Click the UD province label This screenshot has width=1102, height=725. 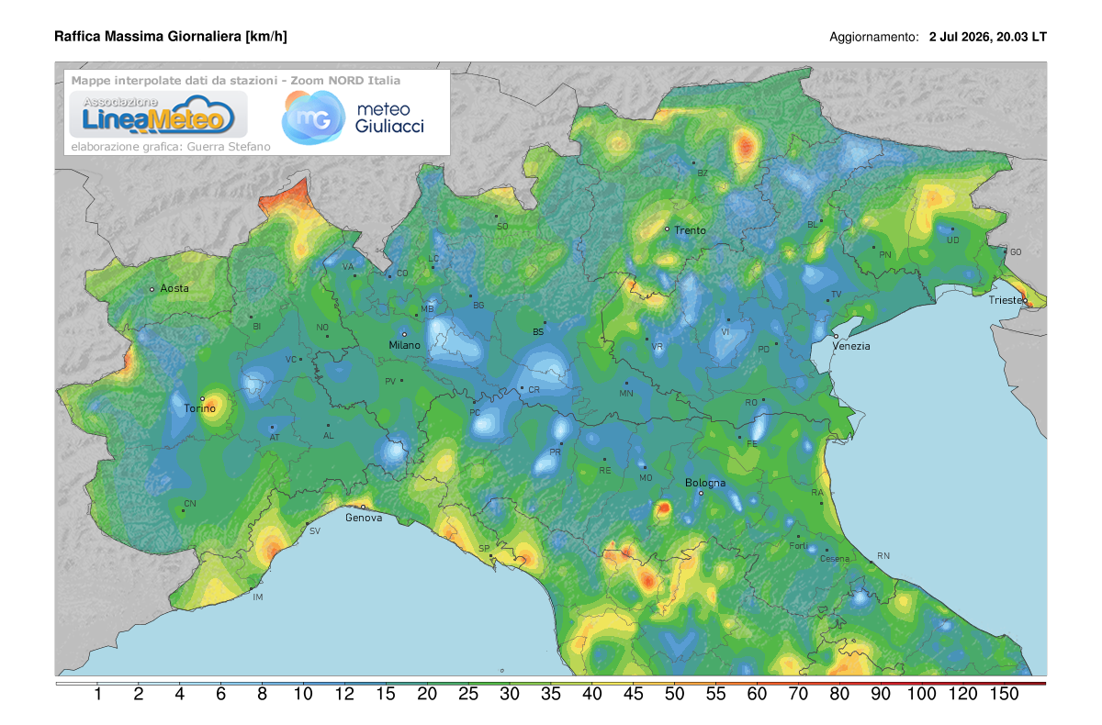click(953, 240)
